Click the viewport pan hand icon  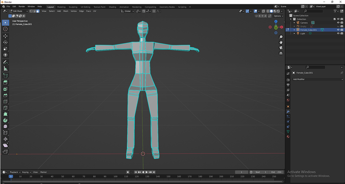281,42
